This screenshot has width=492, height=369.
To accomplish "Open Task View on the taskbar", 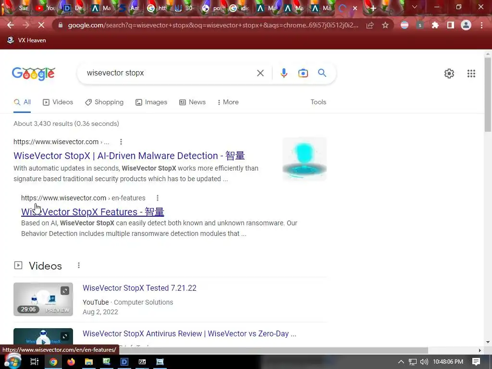I will pyautogui.click(x=35, y=362).
